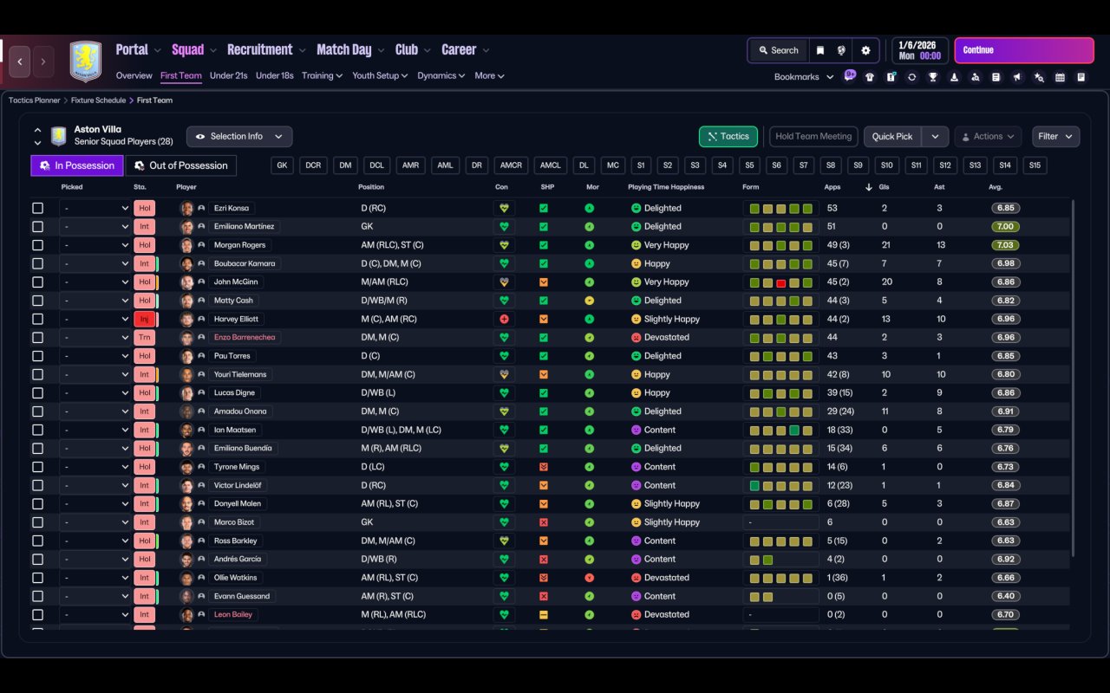
Task: Open the Tactics button
Action: 728,137
